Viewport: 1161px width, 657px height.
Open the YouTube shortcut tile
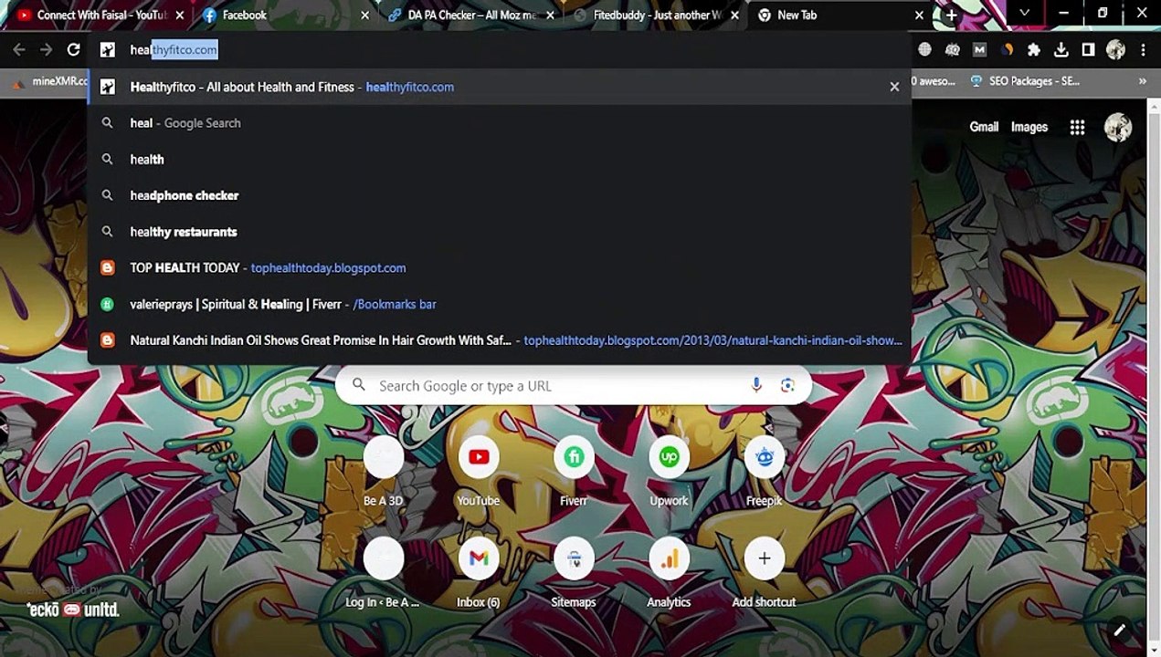(x=479, y=471)
